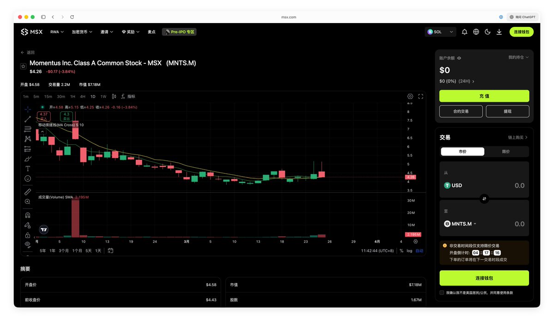Open chart settings hexagon icon
The height and width of the screenshot is (324, 554).
[x=410, y=97]
